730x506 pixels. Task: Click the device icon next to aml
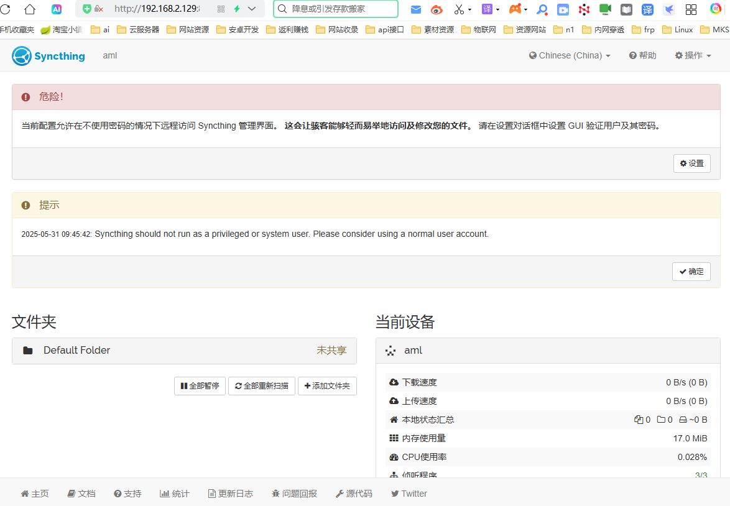(390, 350)
